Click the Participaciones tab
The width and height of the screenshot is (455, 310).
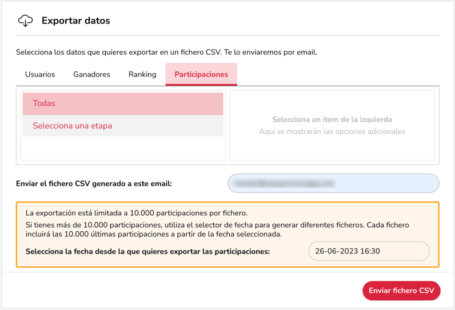coord(201,74)
